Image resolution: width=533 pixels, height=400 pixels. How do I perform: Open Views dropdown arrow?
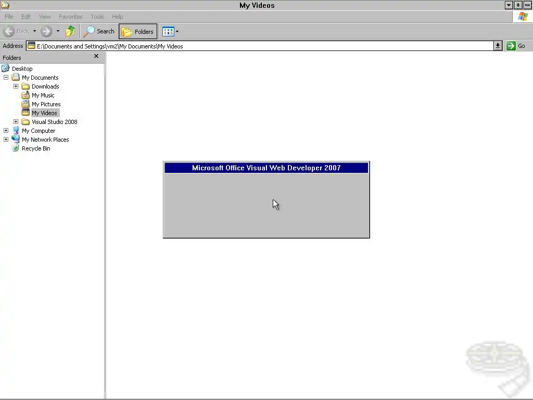177,32
